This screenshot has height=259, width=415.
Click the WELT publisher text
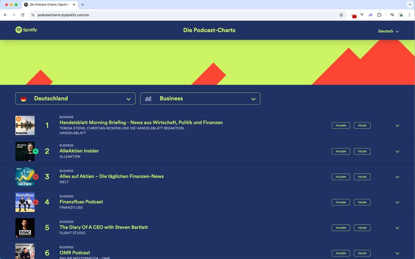click(x=64, y=182)
